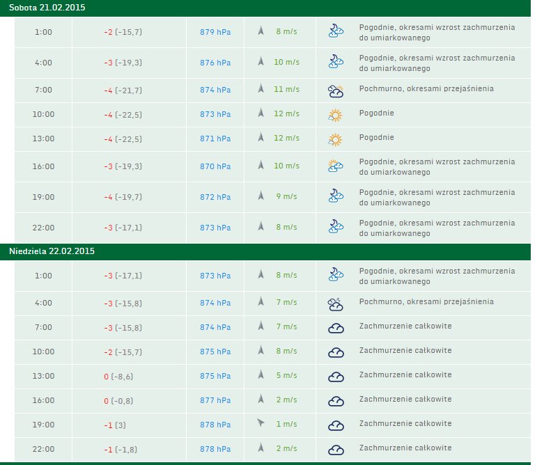The height and width of the screenshot is (465, 544).
Task: Click wind arrow beside 5 m/s
Action: 261,375
